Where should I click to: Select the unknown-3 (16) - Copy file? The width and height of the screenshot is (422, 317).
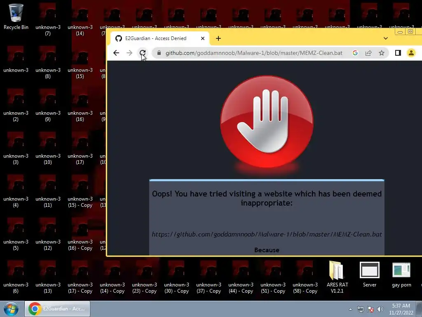coord(80,234)
